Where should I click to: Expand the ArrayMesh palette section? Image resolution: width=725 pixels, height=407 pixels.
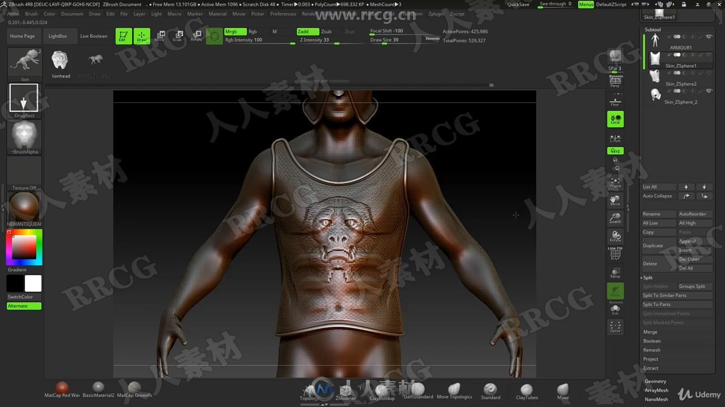(656, 390)
